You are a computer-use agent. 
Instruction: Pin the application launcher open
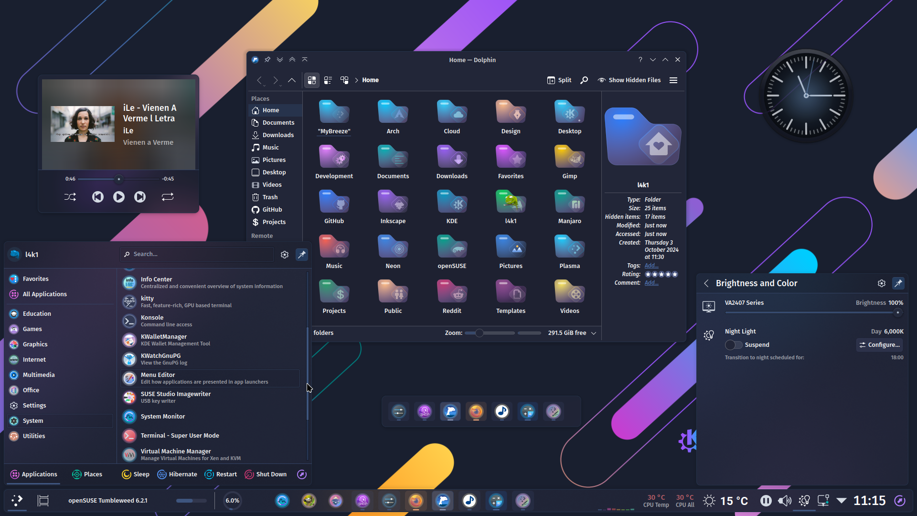302,255
